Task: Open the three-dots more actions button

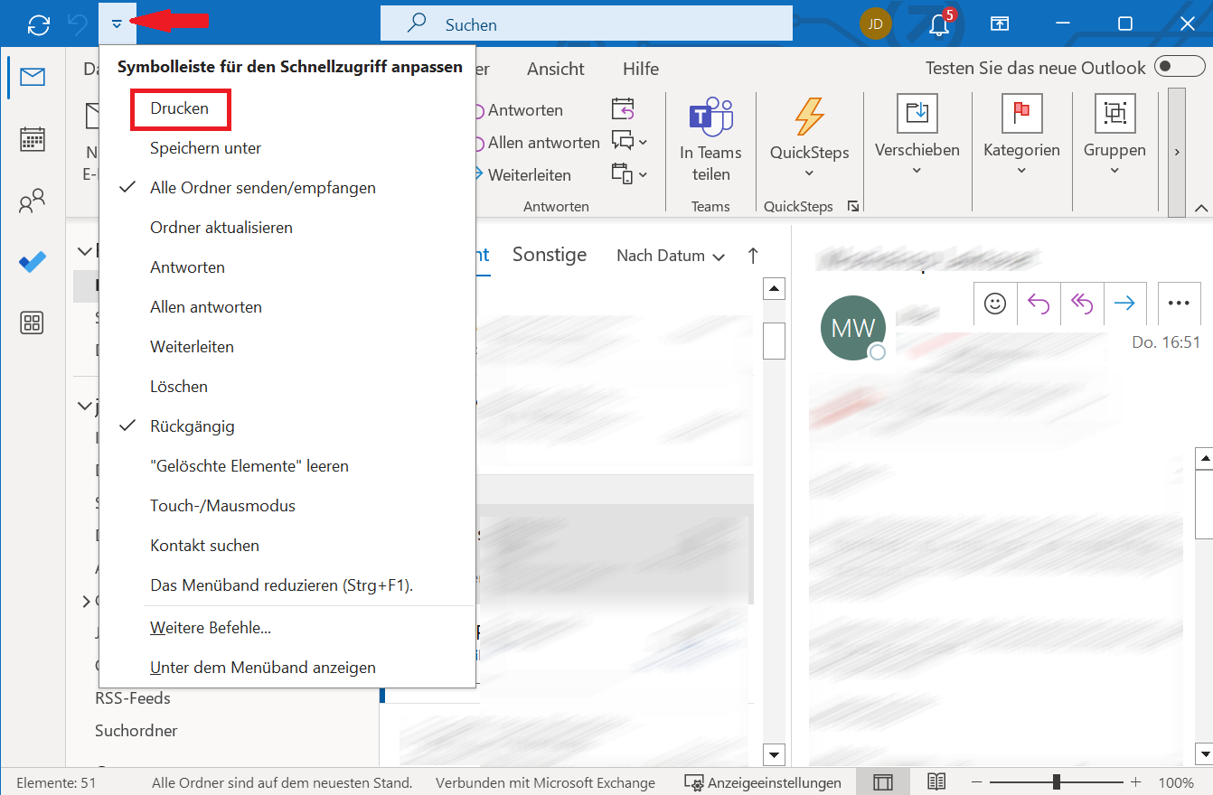Action: [1179, 304]
